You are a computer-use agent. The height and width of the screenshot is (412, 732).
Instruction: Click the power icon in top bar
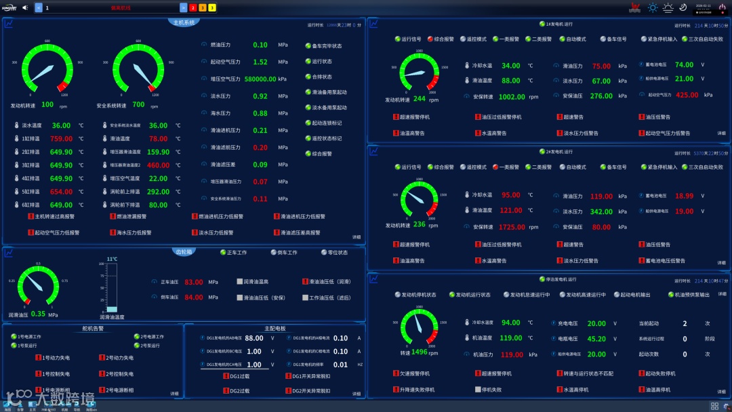pyautogui.click(x=723, y=7)
